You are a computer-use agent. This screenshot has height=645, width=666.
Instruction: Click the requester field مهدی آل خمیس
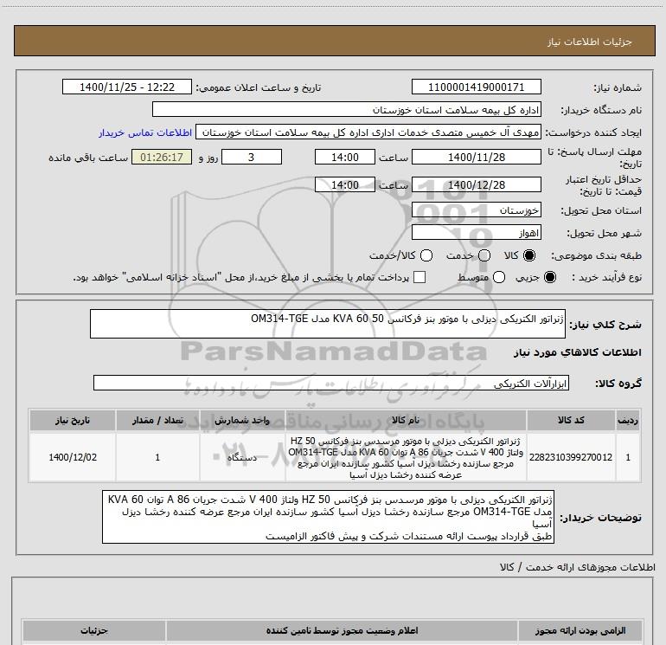click(x=368, y=132)
